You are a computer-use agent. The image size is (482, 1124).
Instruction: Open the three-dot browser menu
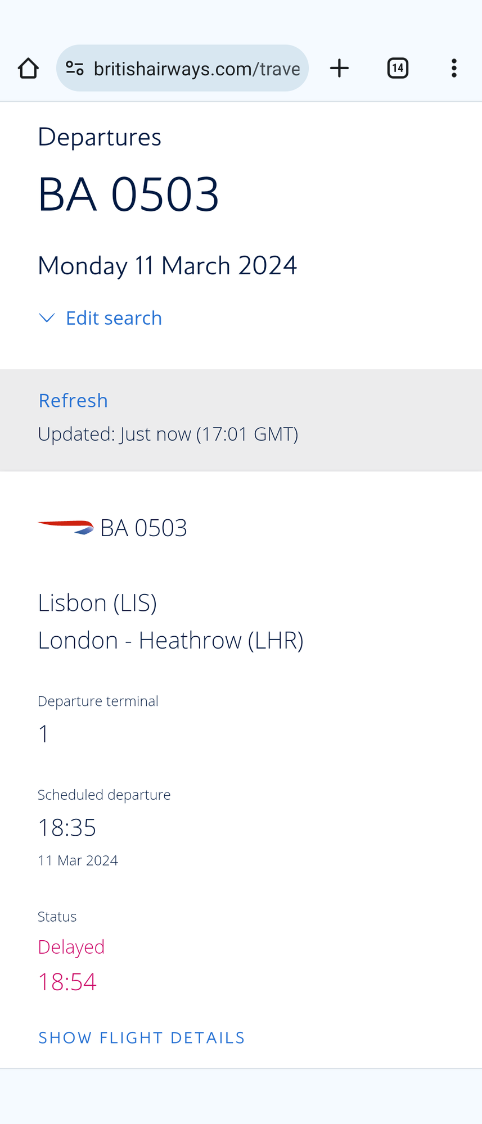pyautogui.click(x=454, y=69)
